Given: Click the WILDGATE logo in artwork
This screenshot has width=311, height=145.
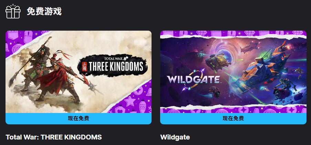Looking at the screenshot, I should coord(193,79).
